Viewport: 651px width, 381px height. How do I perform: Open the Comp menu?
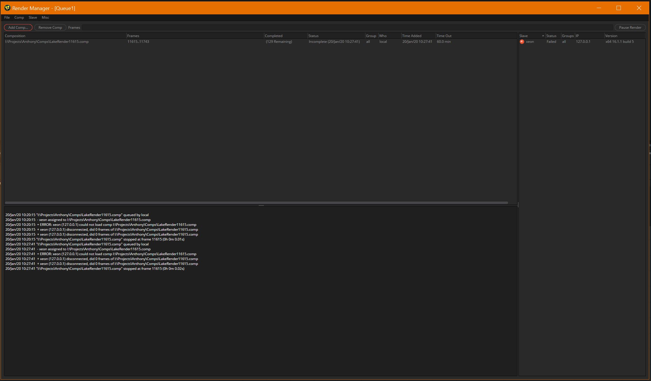click(x=19, y=18)
